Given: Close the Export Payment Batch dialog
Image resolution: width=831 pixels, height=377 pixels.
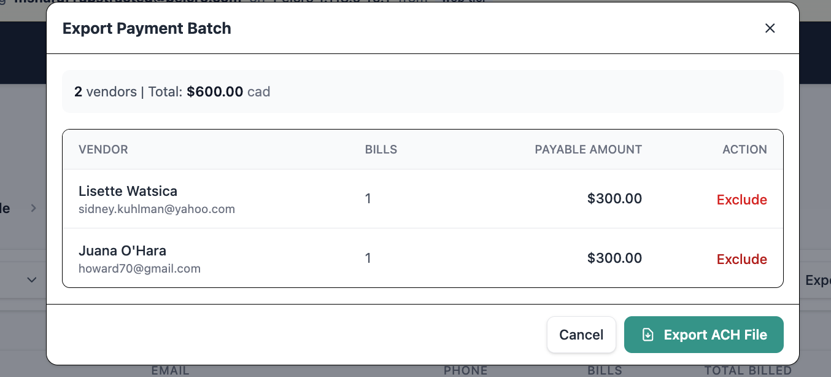Looking at the screenshot, I should tap(770, 28).
